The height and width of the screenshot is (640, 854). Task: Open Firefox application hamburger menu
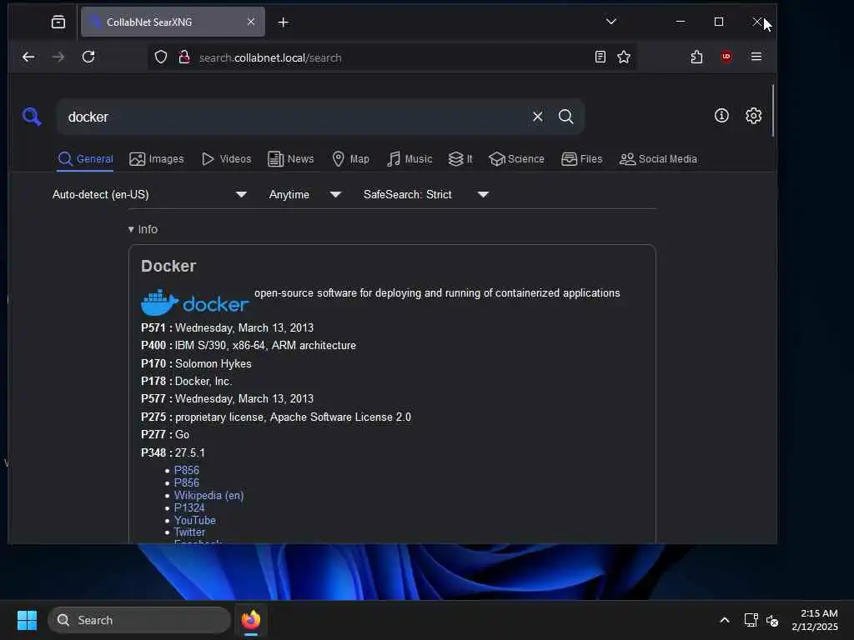(756, 57)
